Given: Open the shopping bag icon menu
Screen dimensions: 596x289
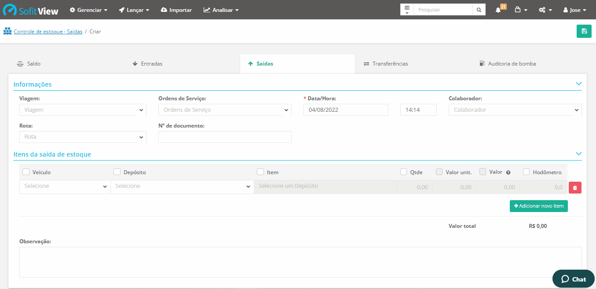Looking at the screenshot, I should [x=521, y=10].
